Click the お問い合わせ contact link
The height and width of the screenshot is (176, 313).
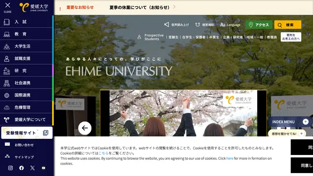coord(24,145)
